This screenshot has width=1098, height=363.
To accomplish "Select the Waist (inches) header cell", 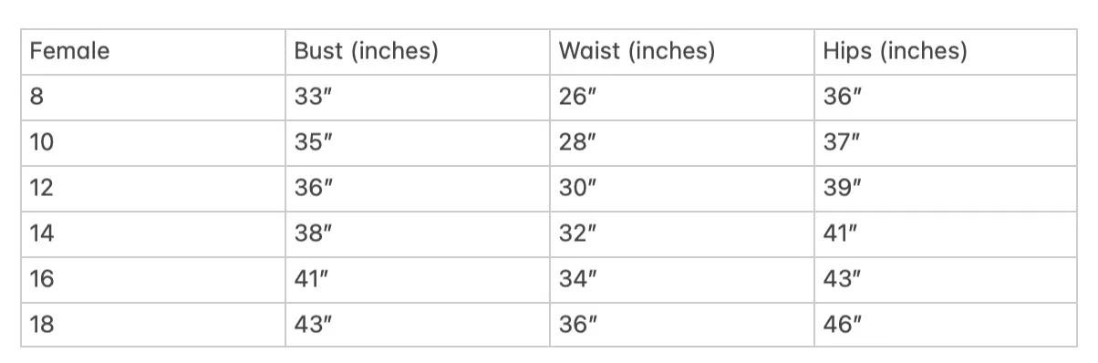I will point(682,52).
